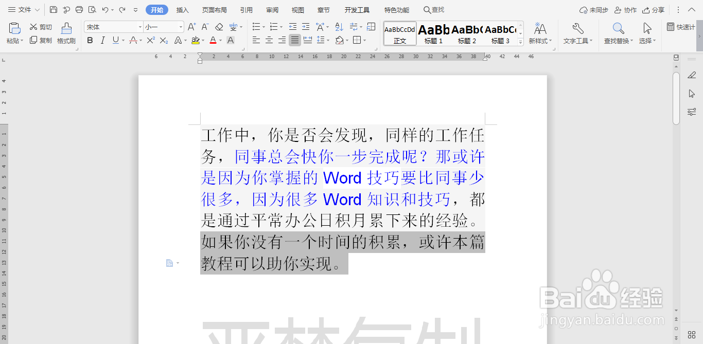Expand the line spacing dropdown

coord(328,40)
